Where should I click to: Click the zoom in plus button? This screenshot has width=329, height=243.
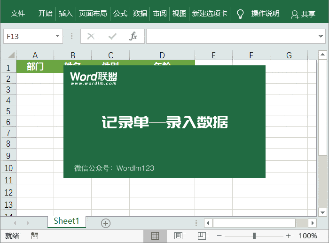288,236
